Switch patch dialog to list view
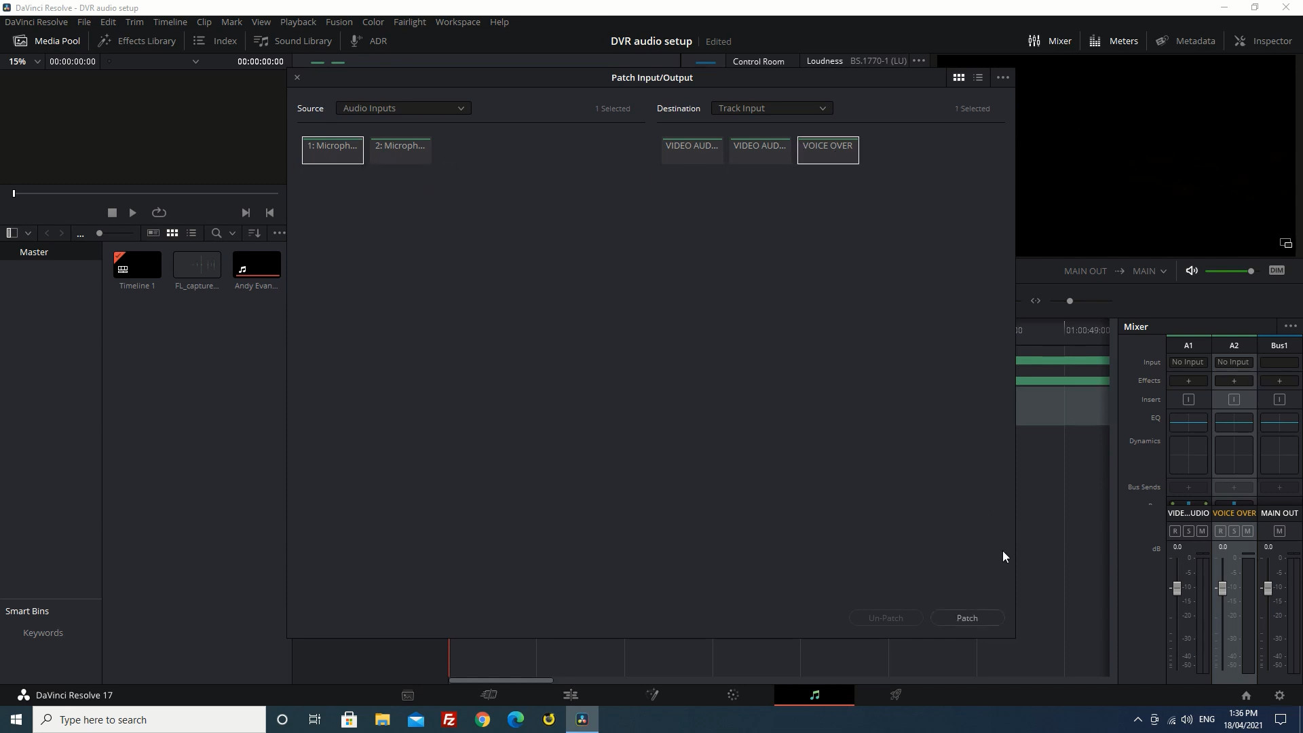Image resolution: width=1303 pixels, height=733 pixels. 978,77
